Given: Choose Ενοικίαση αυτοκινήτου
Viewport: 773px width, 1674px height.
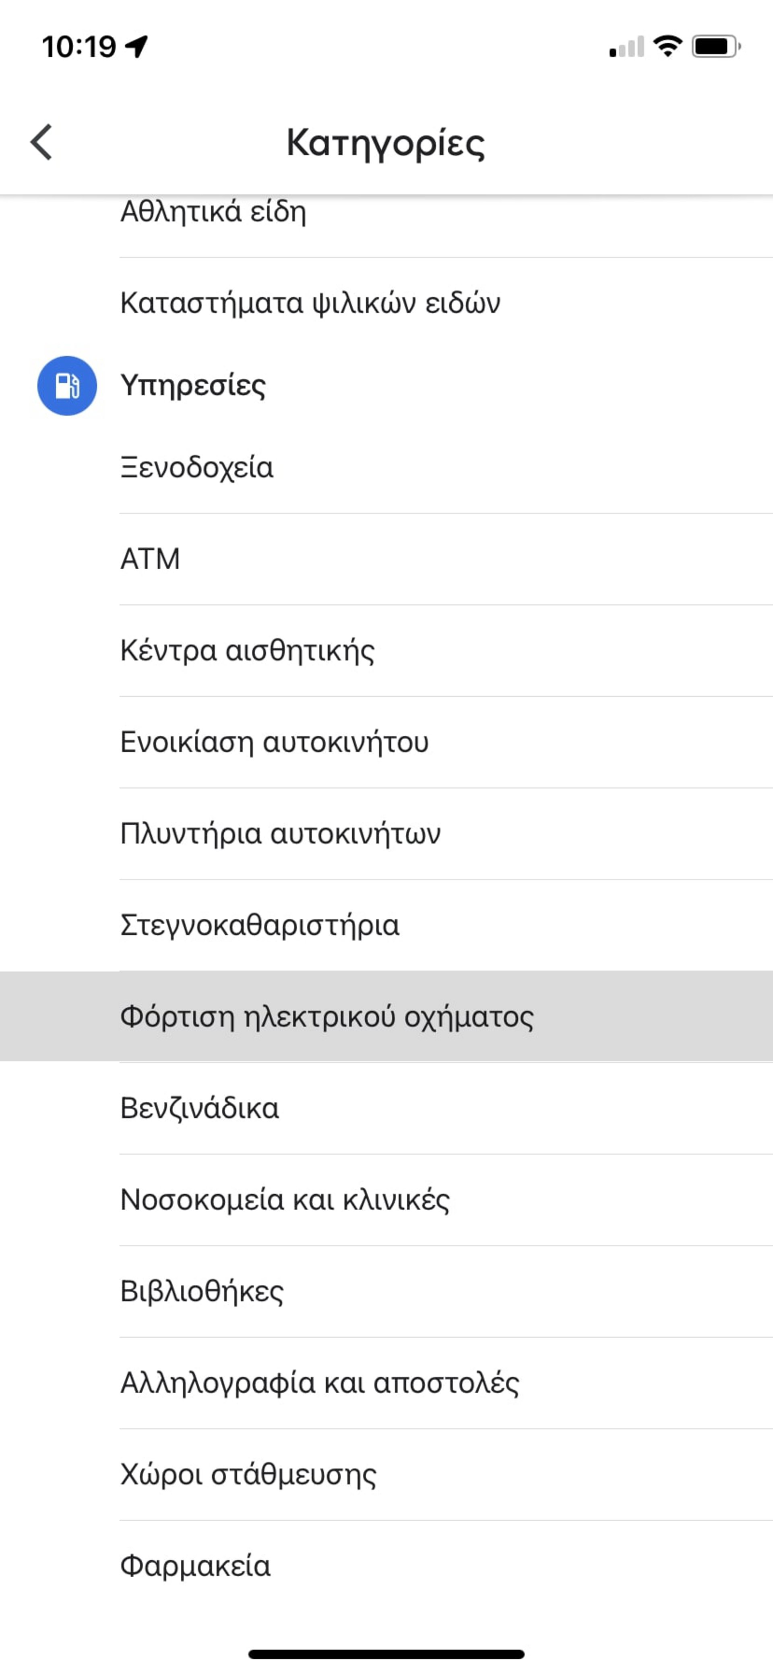Looking at the screenshot, I should (x=274, y=742).
